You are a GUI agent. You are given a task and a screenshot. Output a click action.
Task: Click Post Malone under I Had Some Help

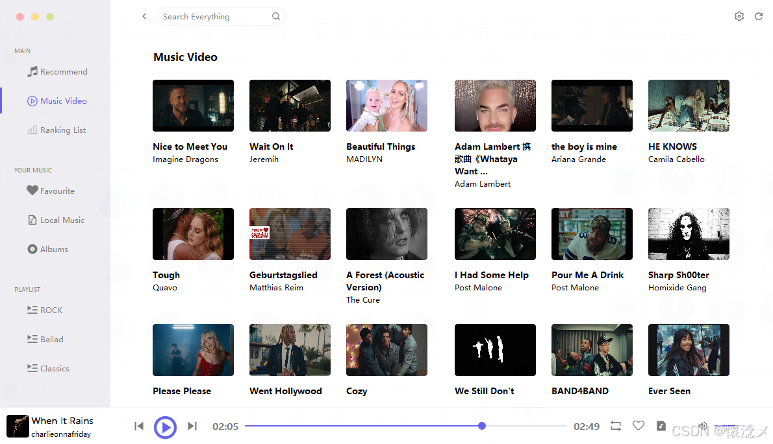478,288
